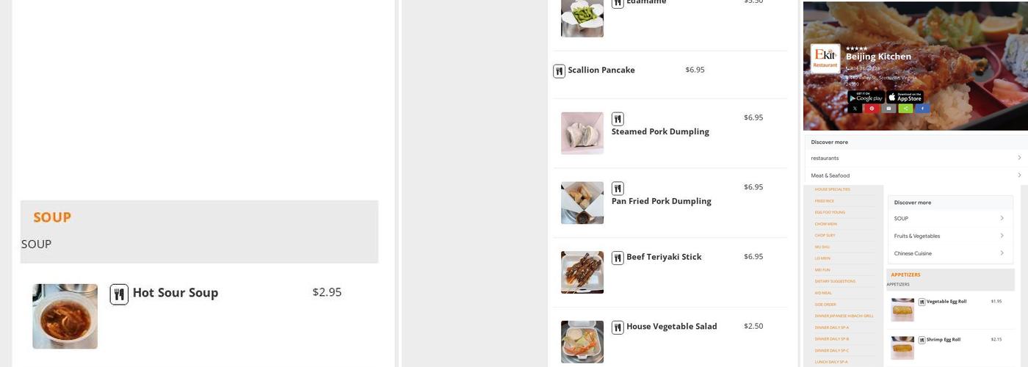The width and height of the screenshot is (1028, 367).
Task: Click the Google Play download badge
Action: tap(866, 97)
